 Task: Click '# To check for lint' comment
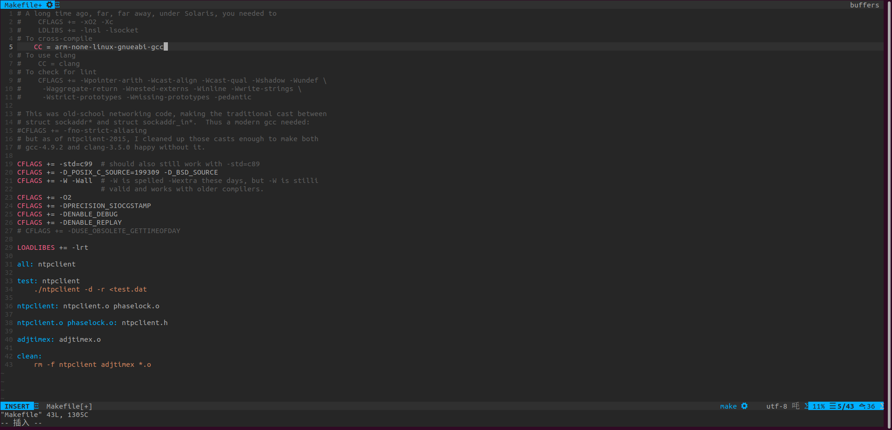(57, 72)
